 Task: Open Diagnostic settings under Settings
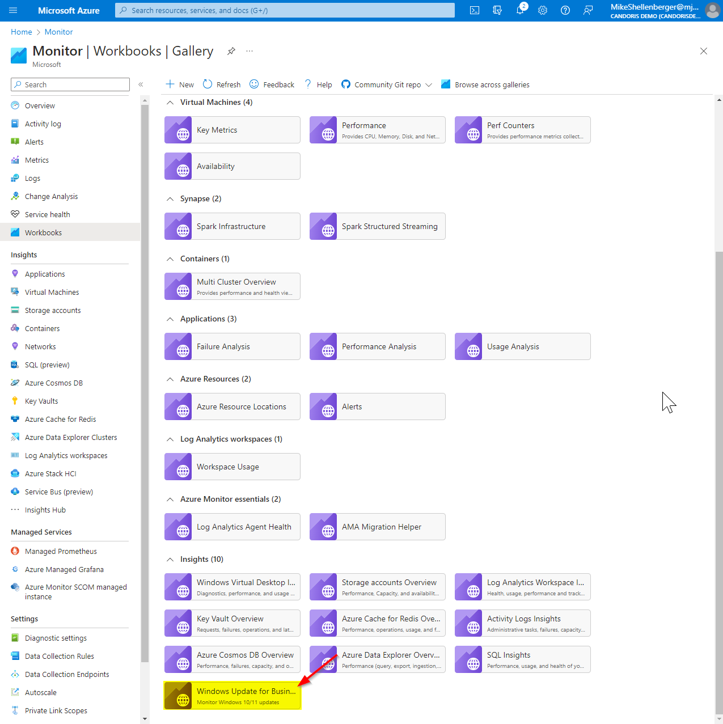[55, 637]
